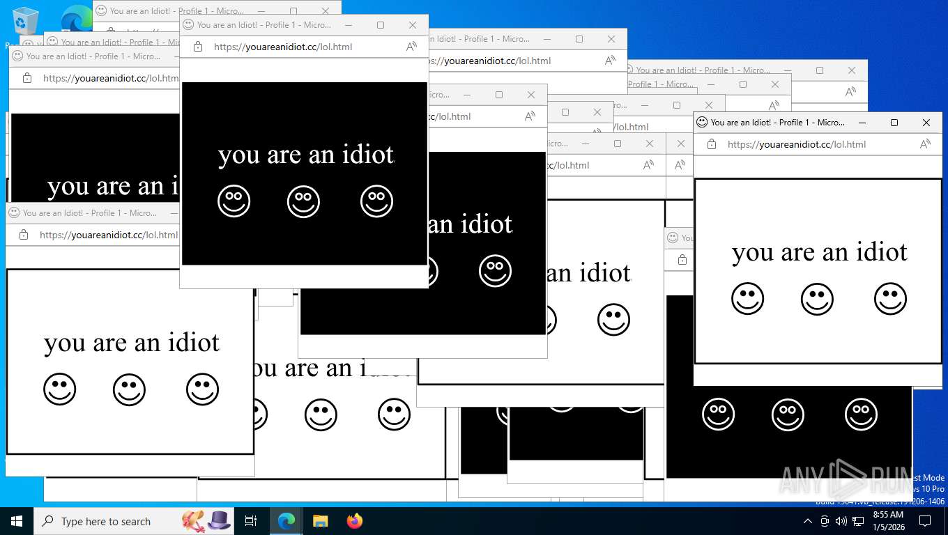Click 'you are an idiot' in top-center black window

point(306,155)
